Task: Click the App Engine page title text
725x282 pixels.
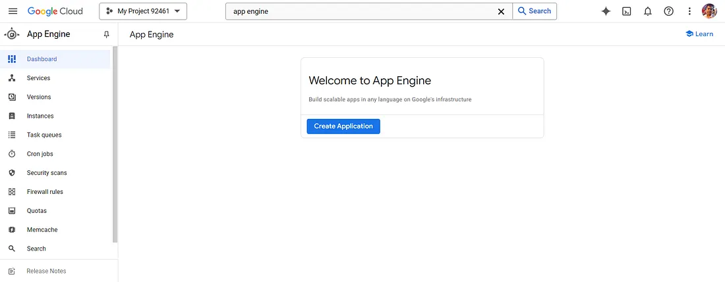Action: tap(152, 35)
